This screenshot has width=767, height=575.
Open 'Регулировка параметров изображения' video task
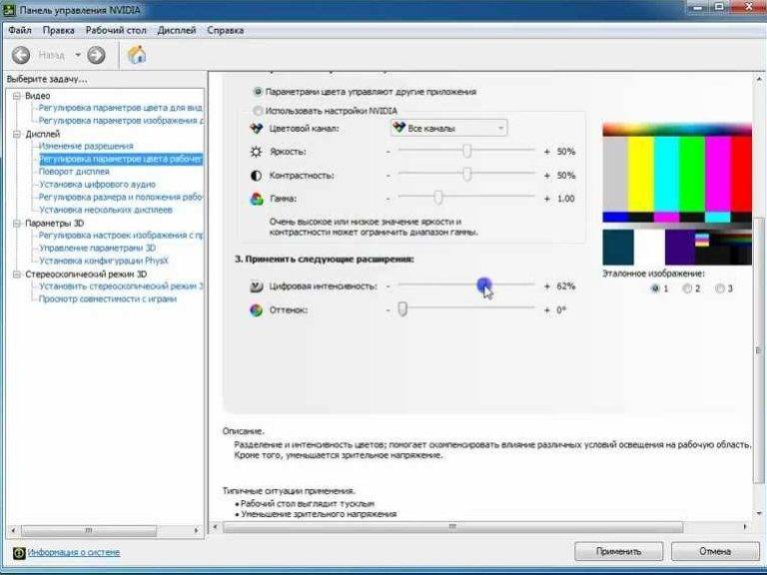(121, 120)
